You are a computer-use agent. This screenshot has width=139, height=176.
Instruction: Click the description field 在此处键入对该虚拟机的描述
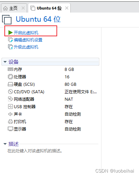pyautogui.click(x=35, y=151)
